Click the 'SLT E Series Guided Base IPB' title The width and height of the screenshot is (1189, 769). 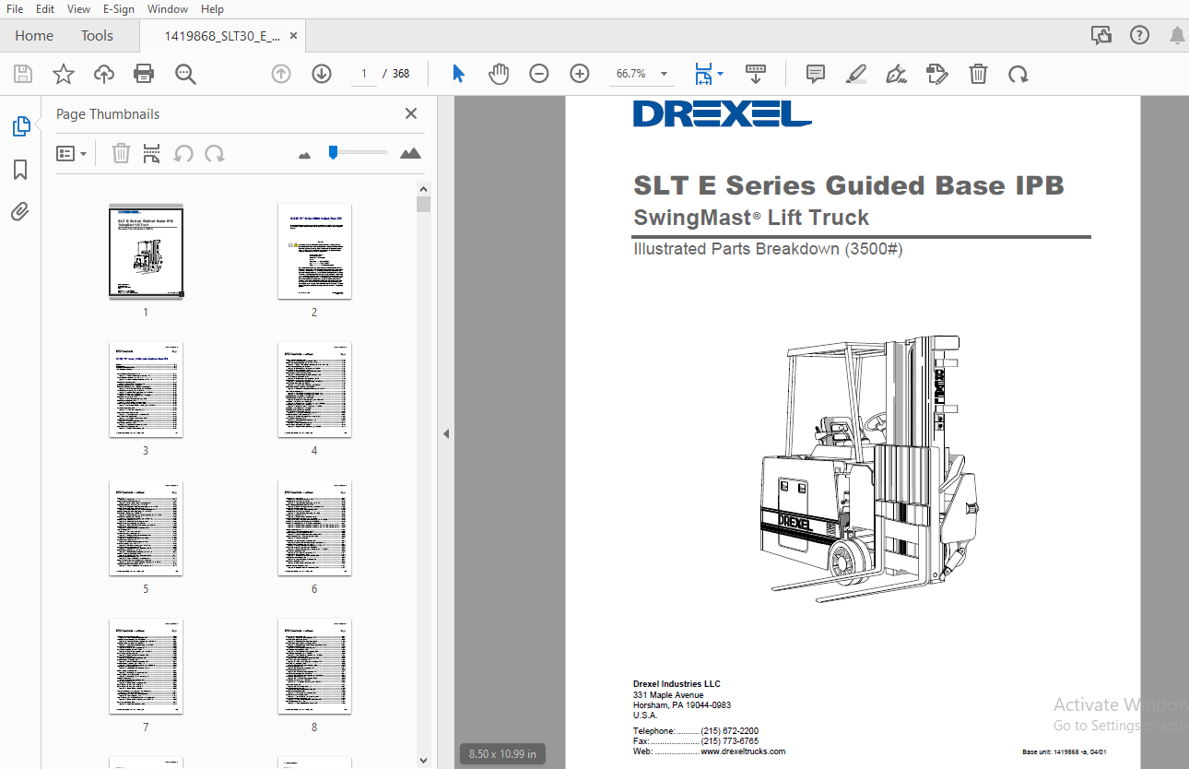849,185
